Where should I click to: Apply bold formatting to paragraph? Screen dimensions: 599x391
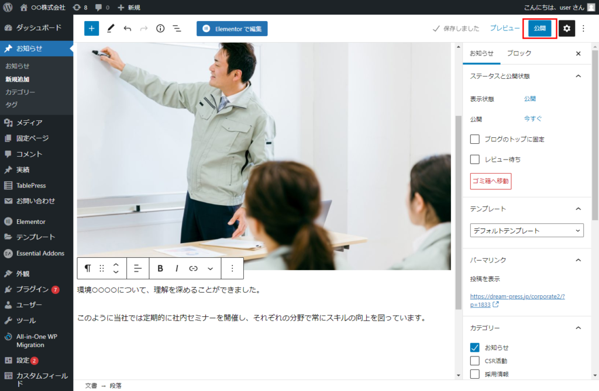160,268
